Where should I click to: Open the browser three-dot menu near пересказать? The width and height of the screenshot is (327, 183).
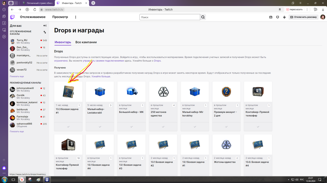pyautogui.click(x=307, y=9)
